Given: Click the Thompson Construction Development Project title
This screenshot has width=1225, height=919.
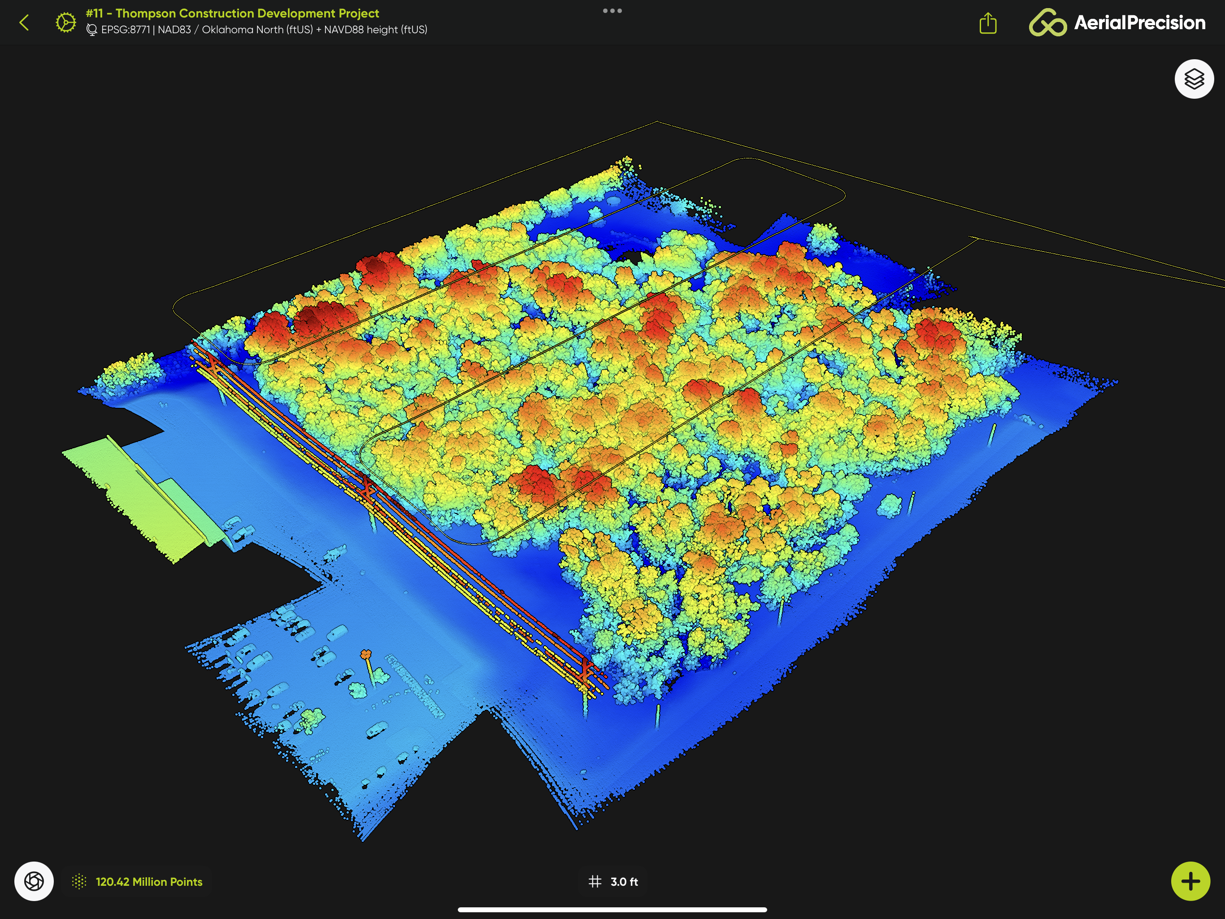Looking at the screenshot, I should click(233, 13).
